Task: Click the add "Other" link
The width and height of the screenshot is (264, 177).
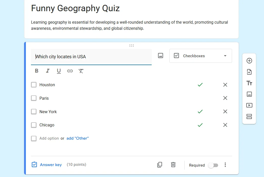Action: [78, 138]
